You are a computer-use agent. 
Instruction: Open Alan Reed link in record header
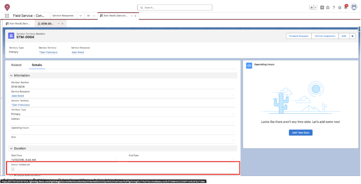78,52
